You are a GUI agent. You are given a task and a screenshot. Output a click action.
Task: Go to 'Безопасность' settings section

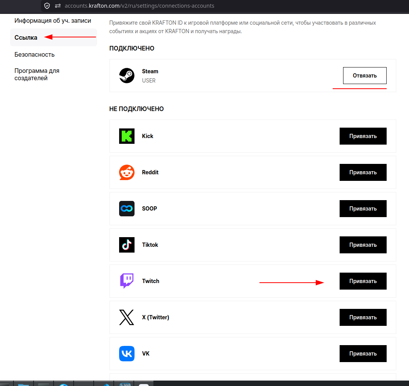(x=34, y=54)
